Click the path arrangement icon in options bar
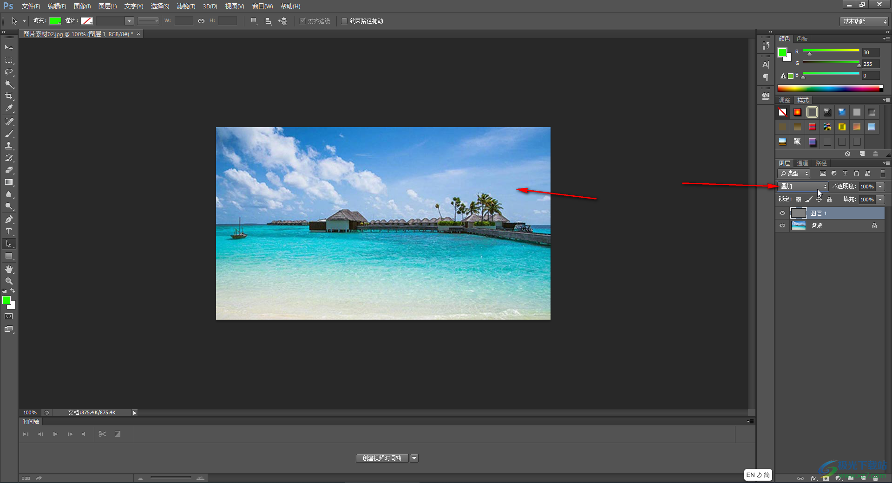 [x=282, y=21]
